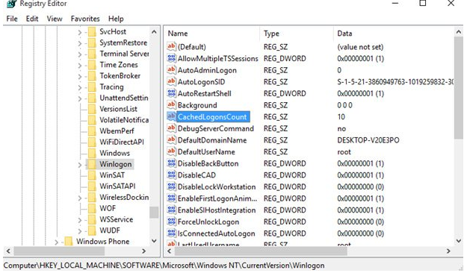Screen dimensions: 464x273
Task: Expand the SystemRestore tree node
Action: (80, 43)
